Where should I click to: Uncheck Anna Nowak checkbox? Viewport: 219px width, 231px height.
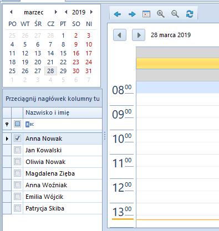pos(17,138)
